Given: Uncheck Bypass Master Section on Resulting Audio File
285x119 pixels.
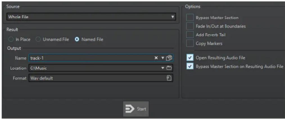Looking at the screenshot, I should point(190,66).
